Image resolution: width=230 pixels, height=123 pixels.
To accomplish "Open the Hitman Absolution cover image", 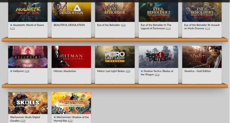I will 71,57.
